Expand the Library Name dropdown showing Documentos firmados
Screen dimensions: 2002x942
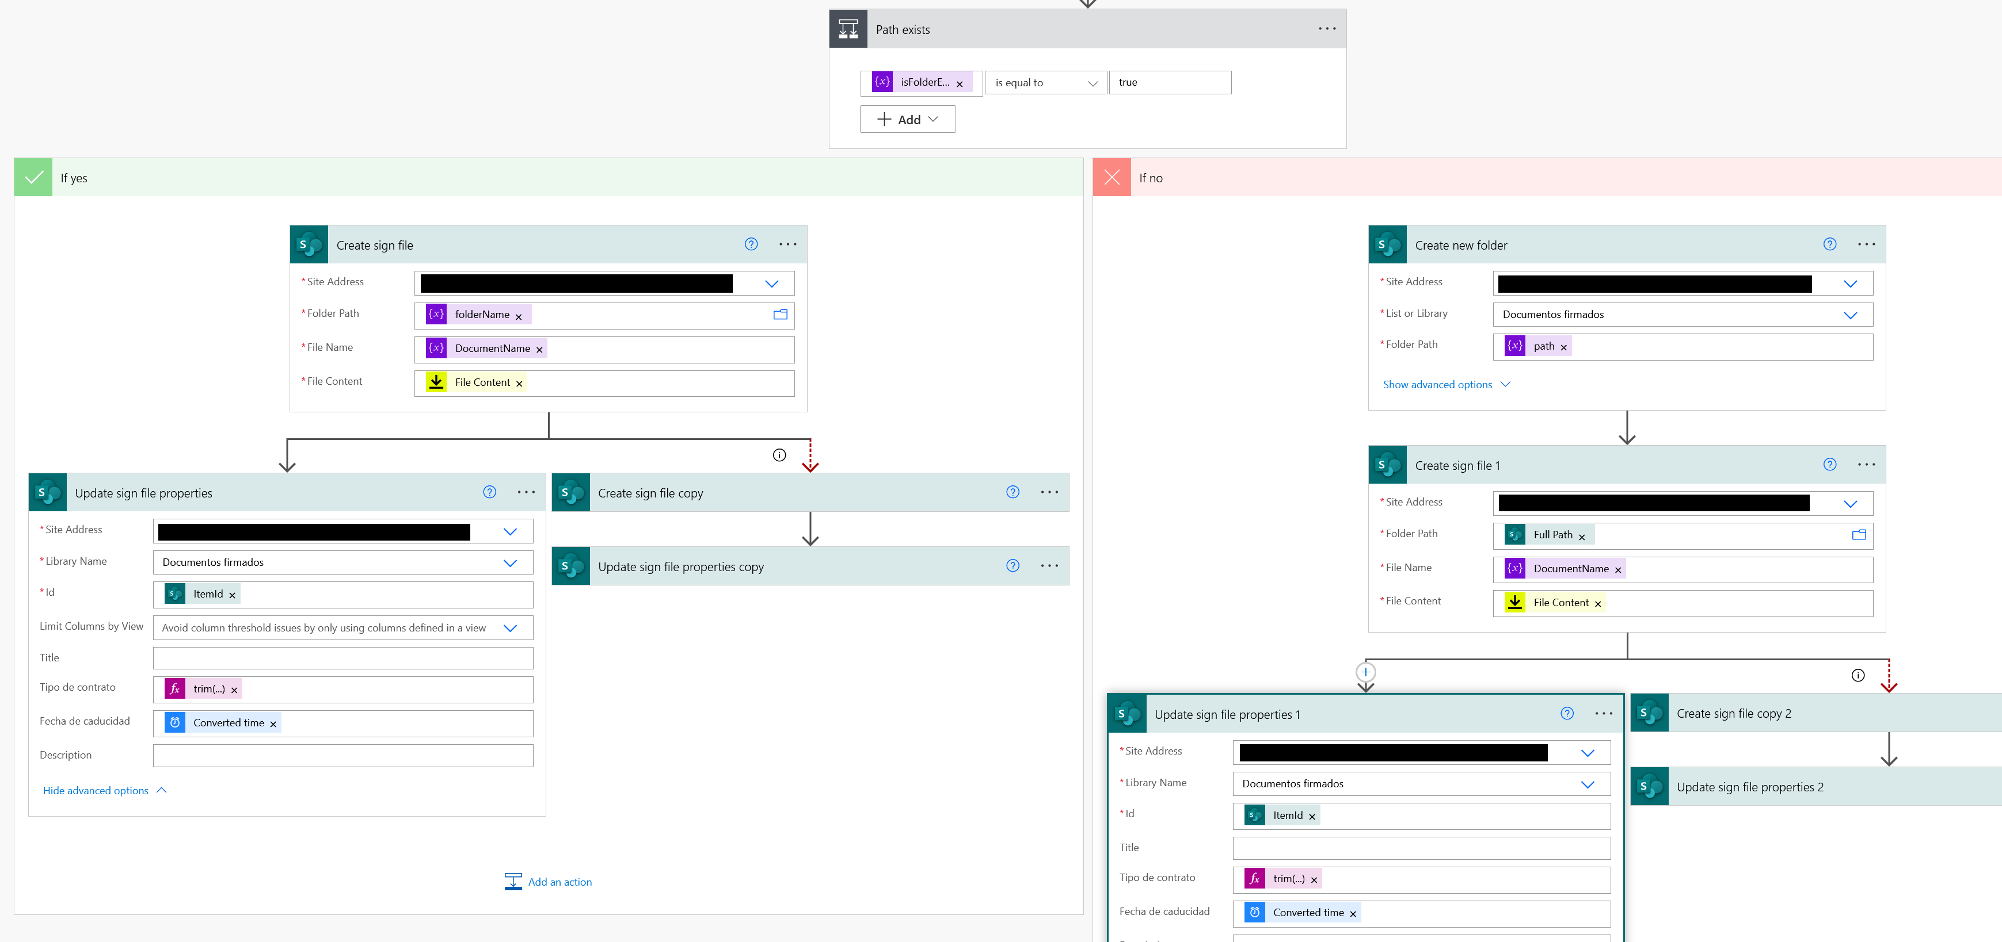tap(511, 562)
